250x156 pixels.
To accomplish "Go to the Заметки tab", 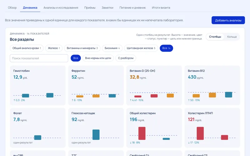I will 107,7.
